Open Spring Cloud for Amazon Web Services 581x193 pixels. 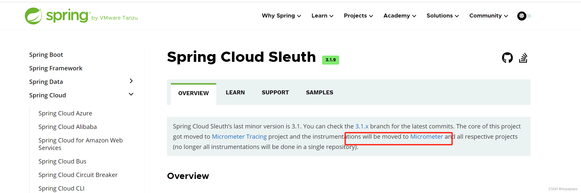pos(81,144)
